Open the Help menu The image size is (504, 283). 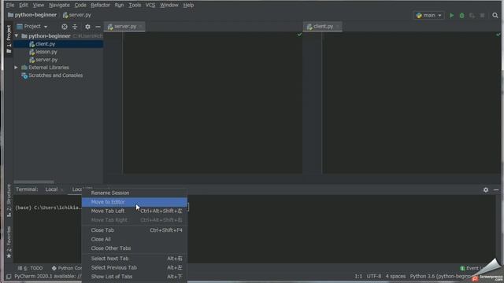coord(188,6)
